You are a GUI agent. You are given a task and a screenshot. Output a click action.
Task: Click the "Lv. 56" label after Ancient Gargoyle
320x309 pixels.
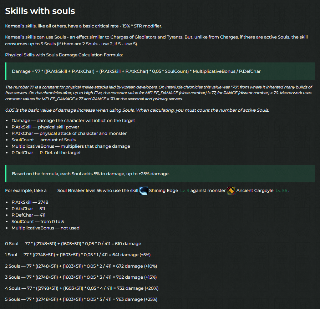(x=281, y=191)
